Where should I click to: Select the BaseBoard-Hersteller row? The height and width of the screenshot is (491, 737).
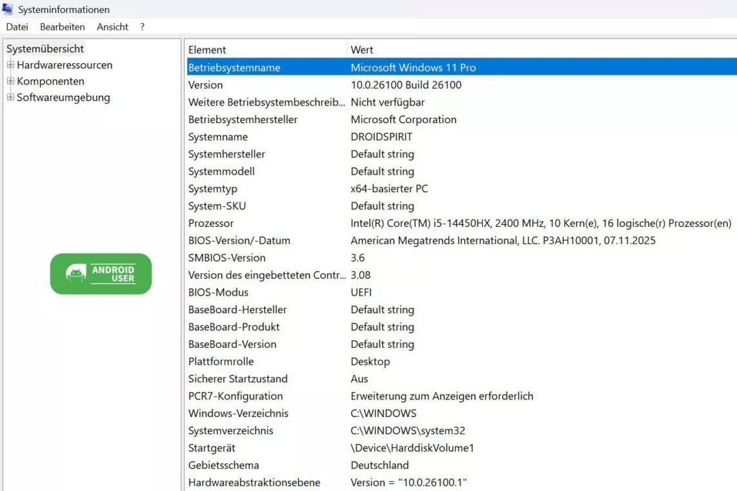tap(461, 310)
